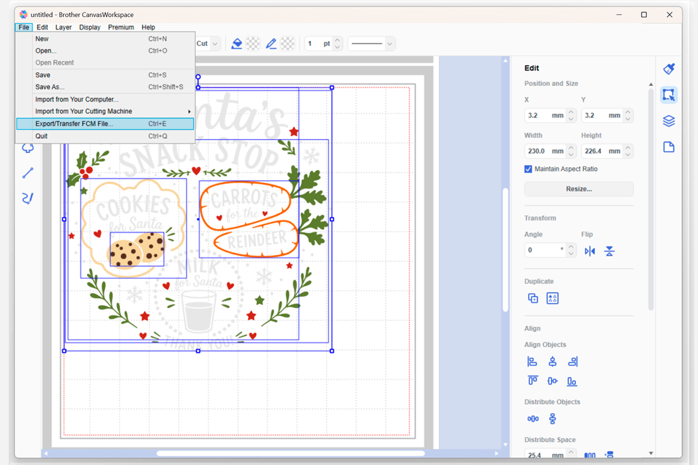698x465 pixels.
Task: Click the Brother CanvasWorkspace app logo
Action: point(23,15)
